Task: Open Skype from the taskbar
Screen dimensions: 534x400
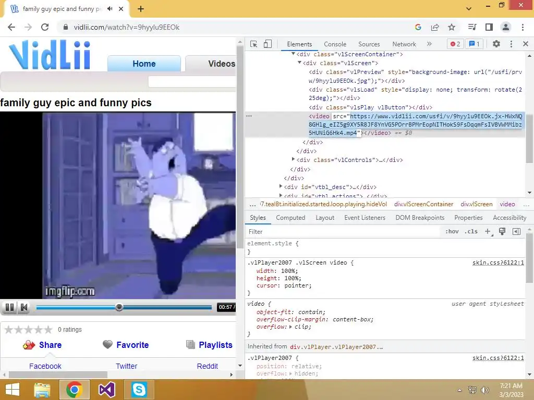Action: click(139, 390)
